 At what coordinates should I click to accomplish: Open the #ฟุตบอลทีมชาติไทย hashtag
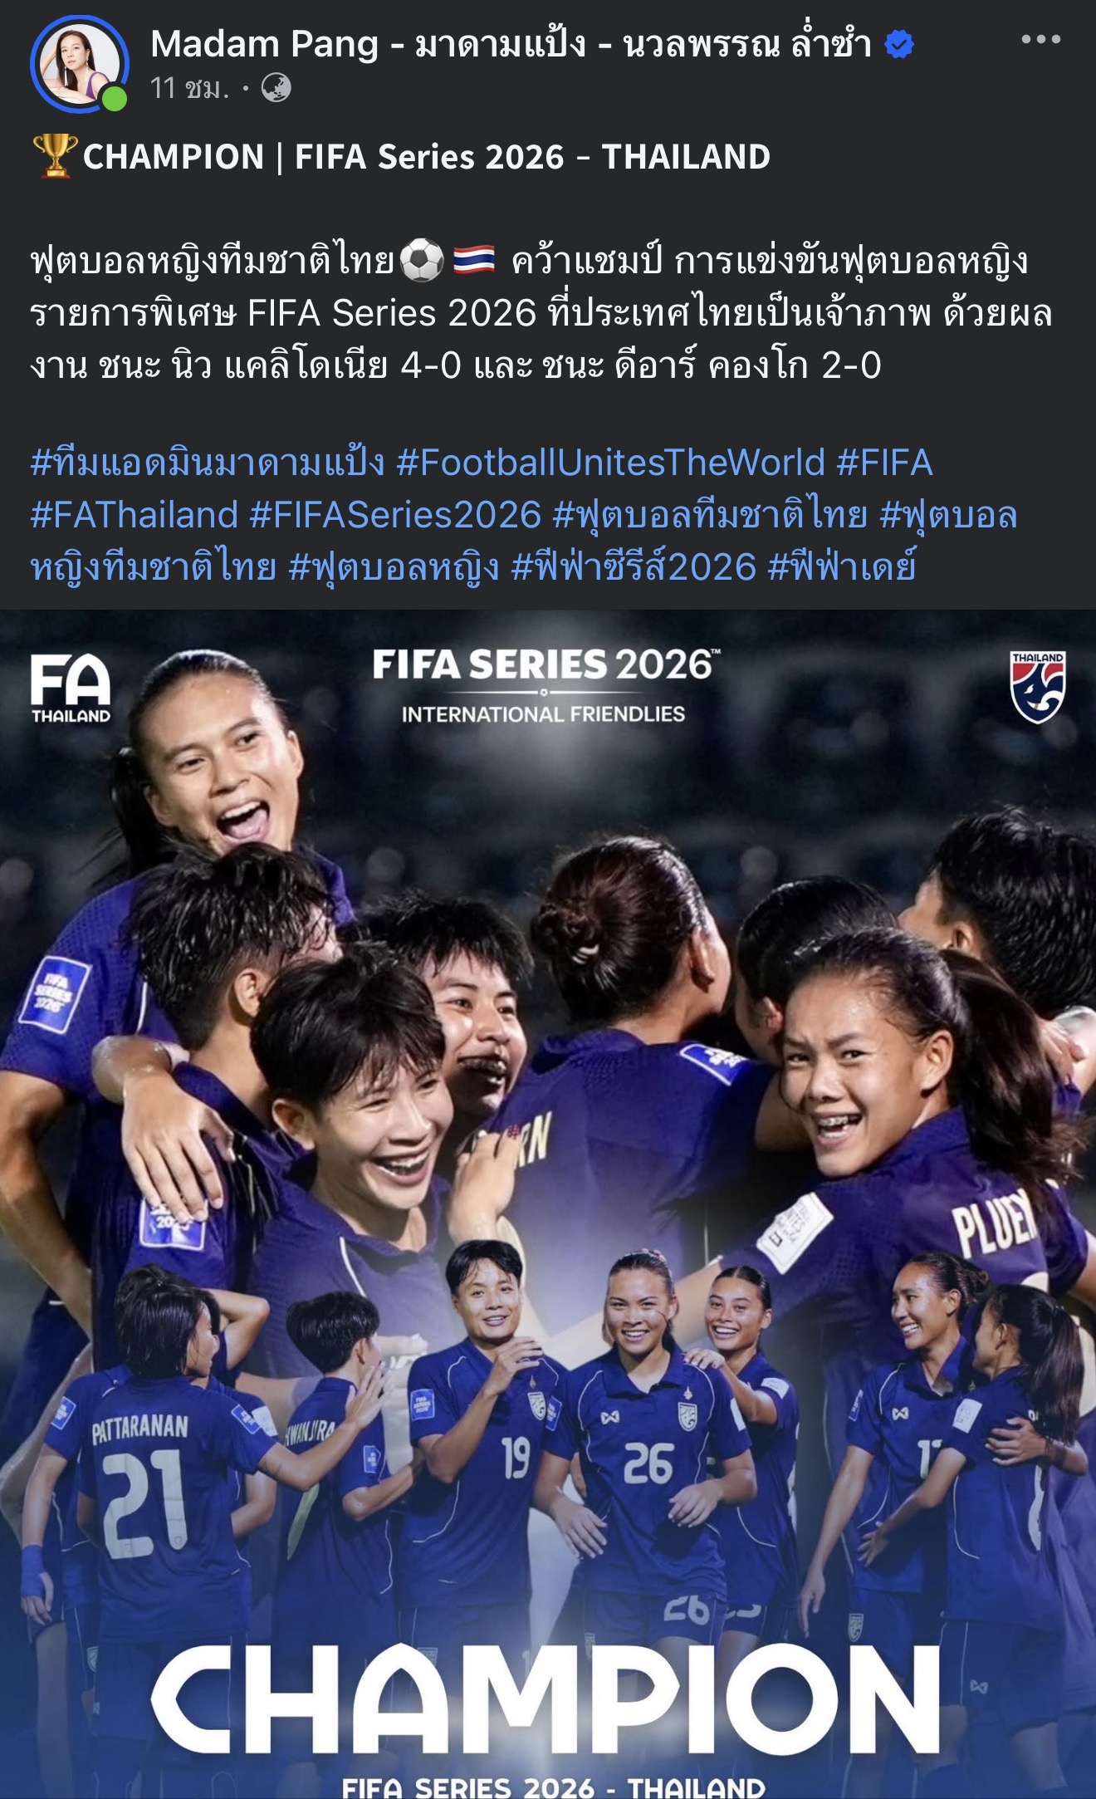coord(711,515)
